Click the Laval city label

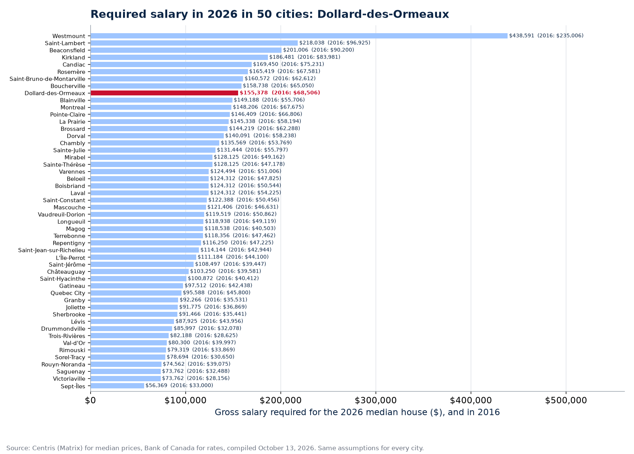coord(78,193)
